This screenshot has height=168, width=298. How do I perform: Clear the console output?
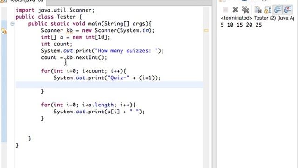click(x=258, y=10)
